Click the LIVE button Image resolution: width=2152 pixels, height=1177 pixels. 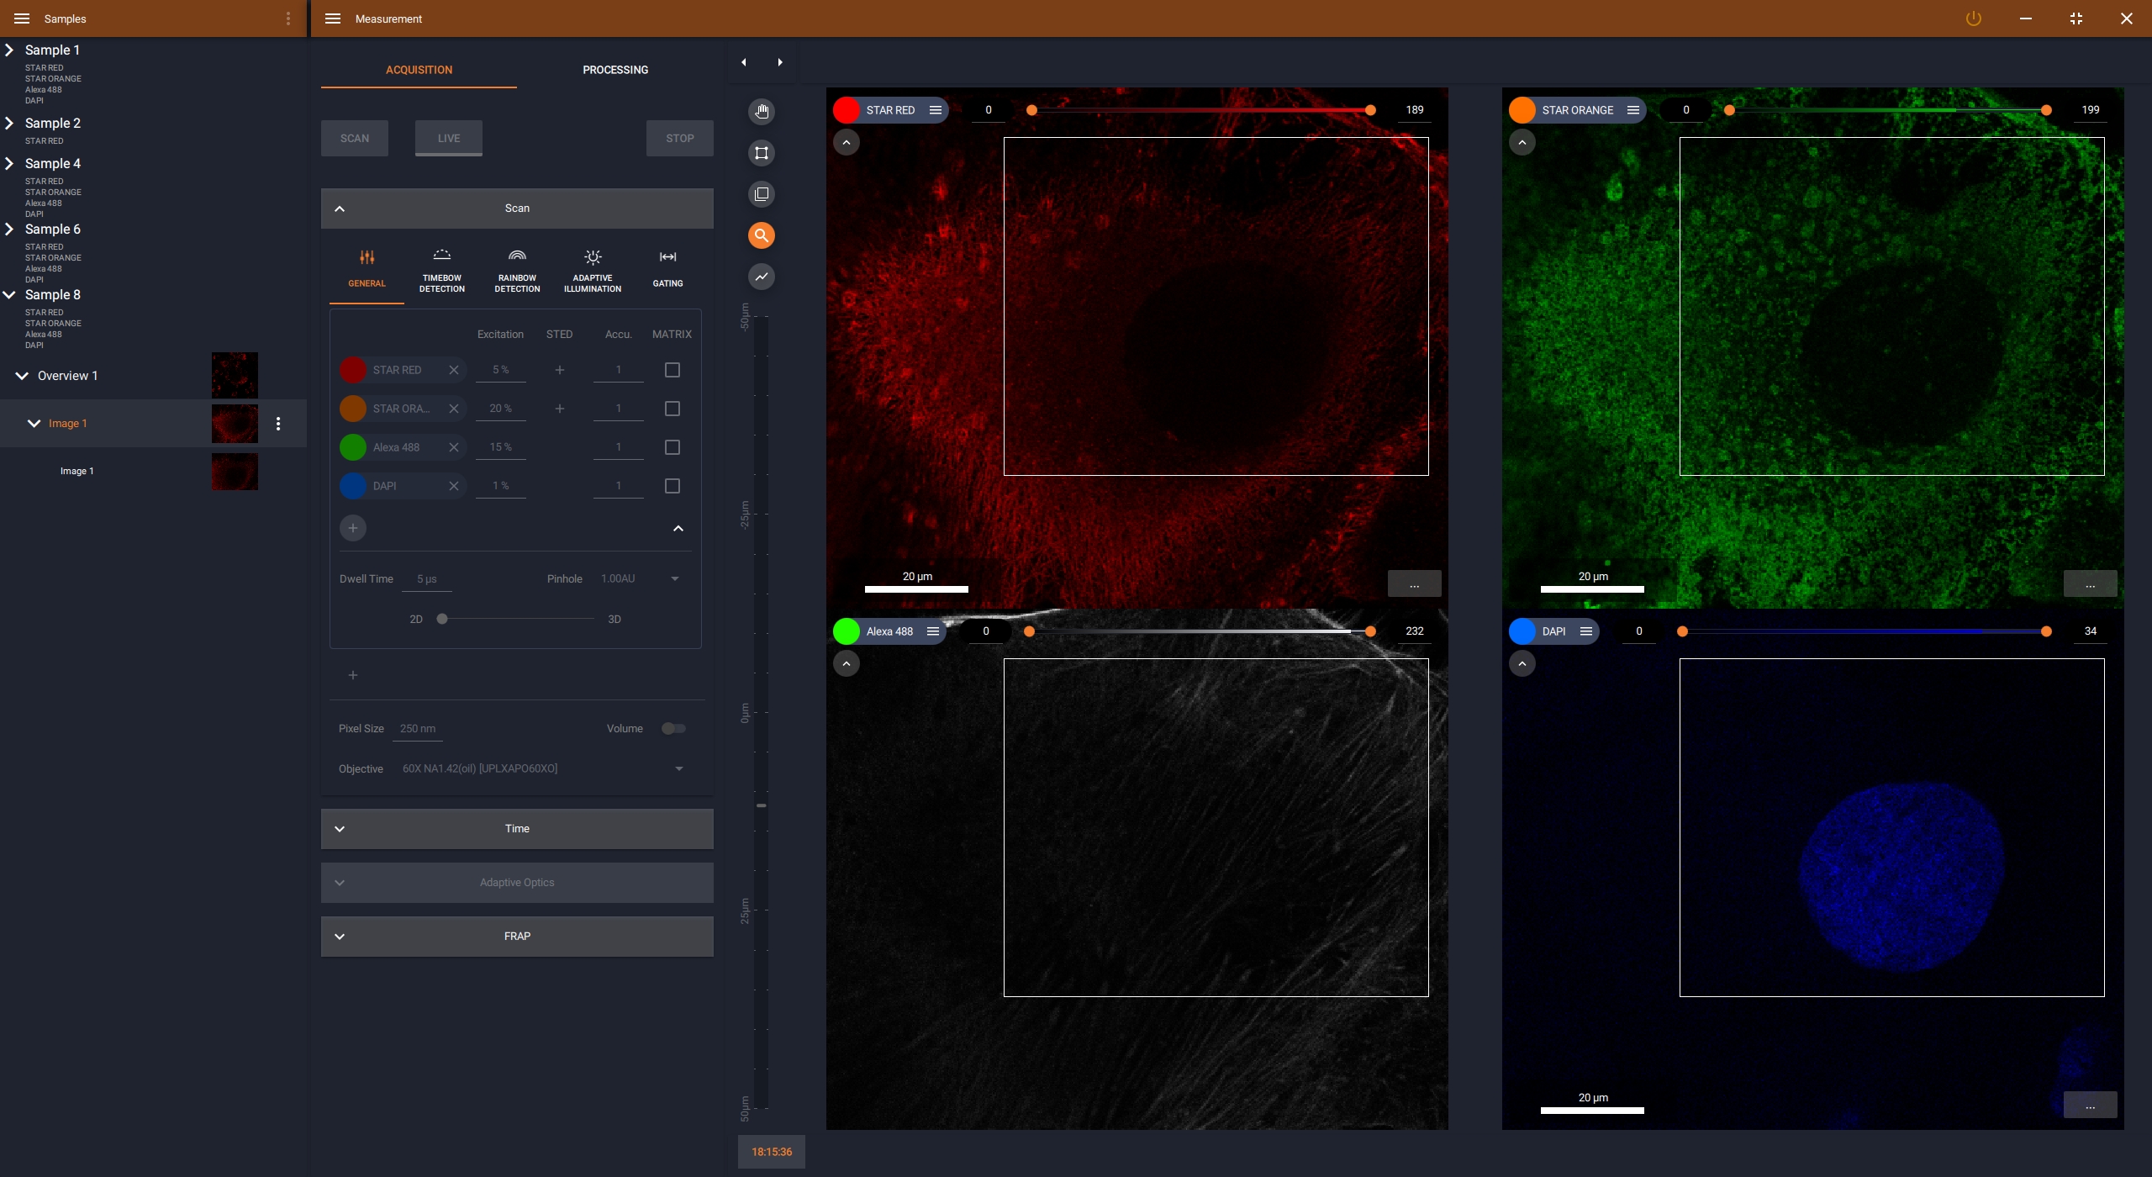[449, 139]
